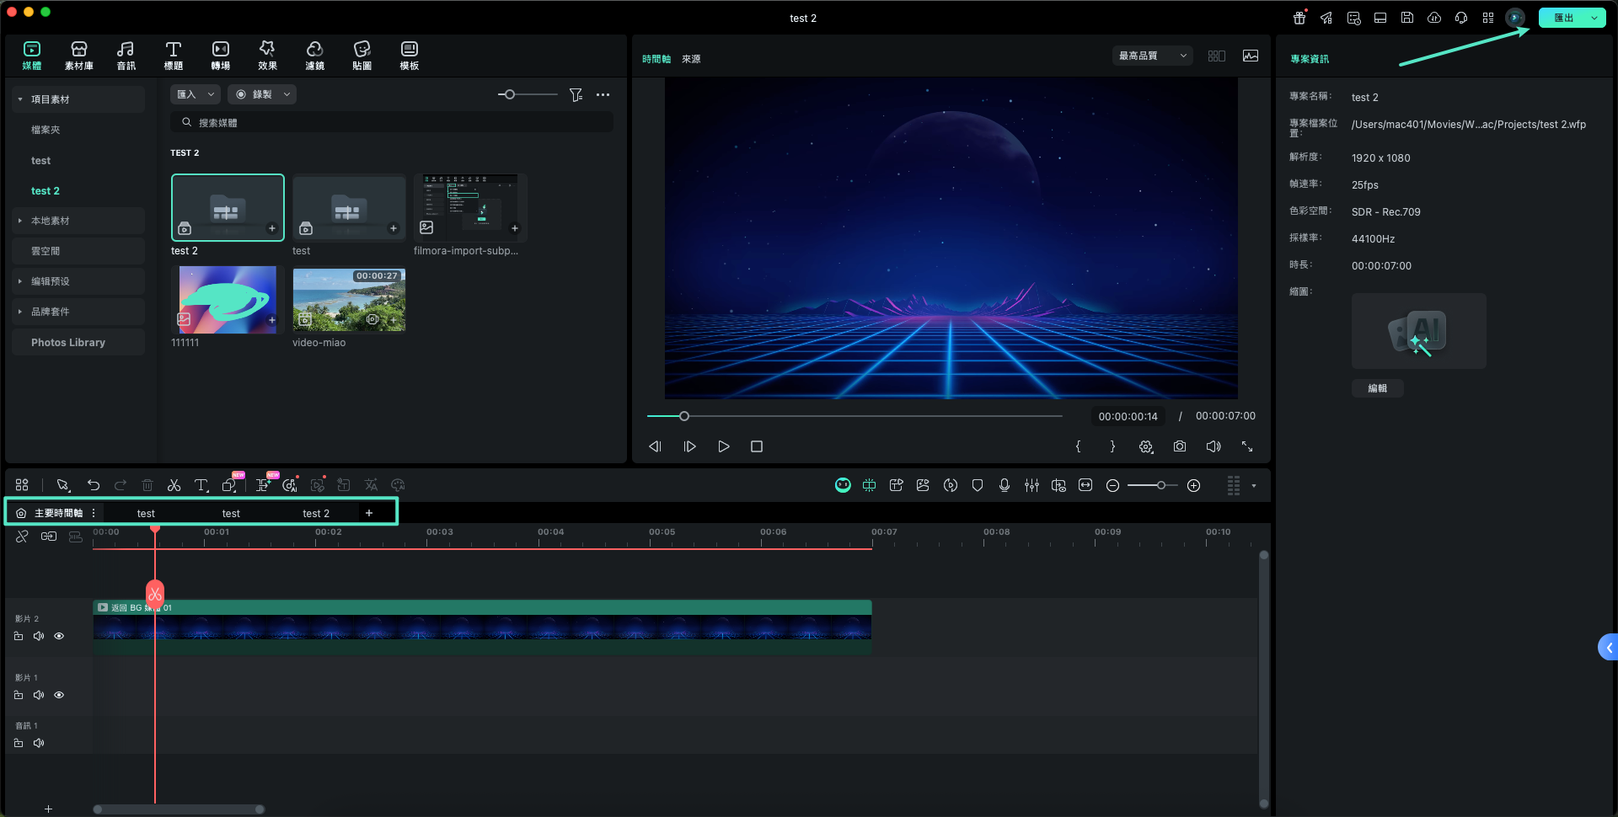Open the filter icon in media panel

[576, 95]
